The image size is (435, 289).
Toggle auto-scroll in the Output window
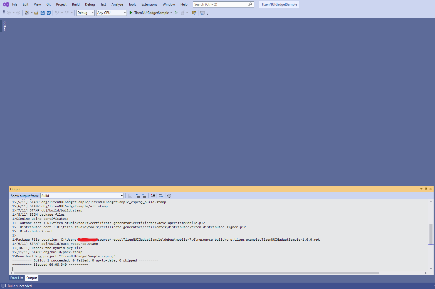(130, 196)
